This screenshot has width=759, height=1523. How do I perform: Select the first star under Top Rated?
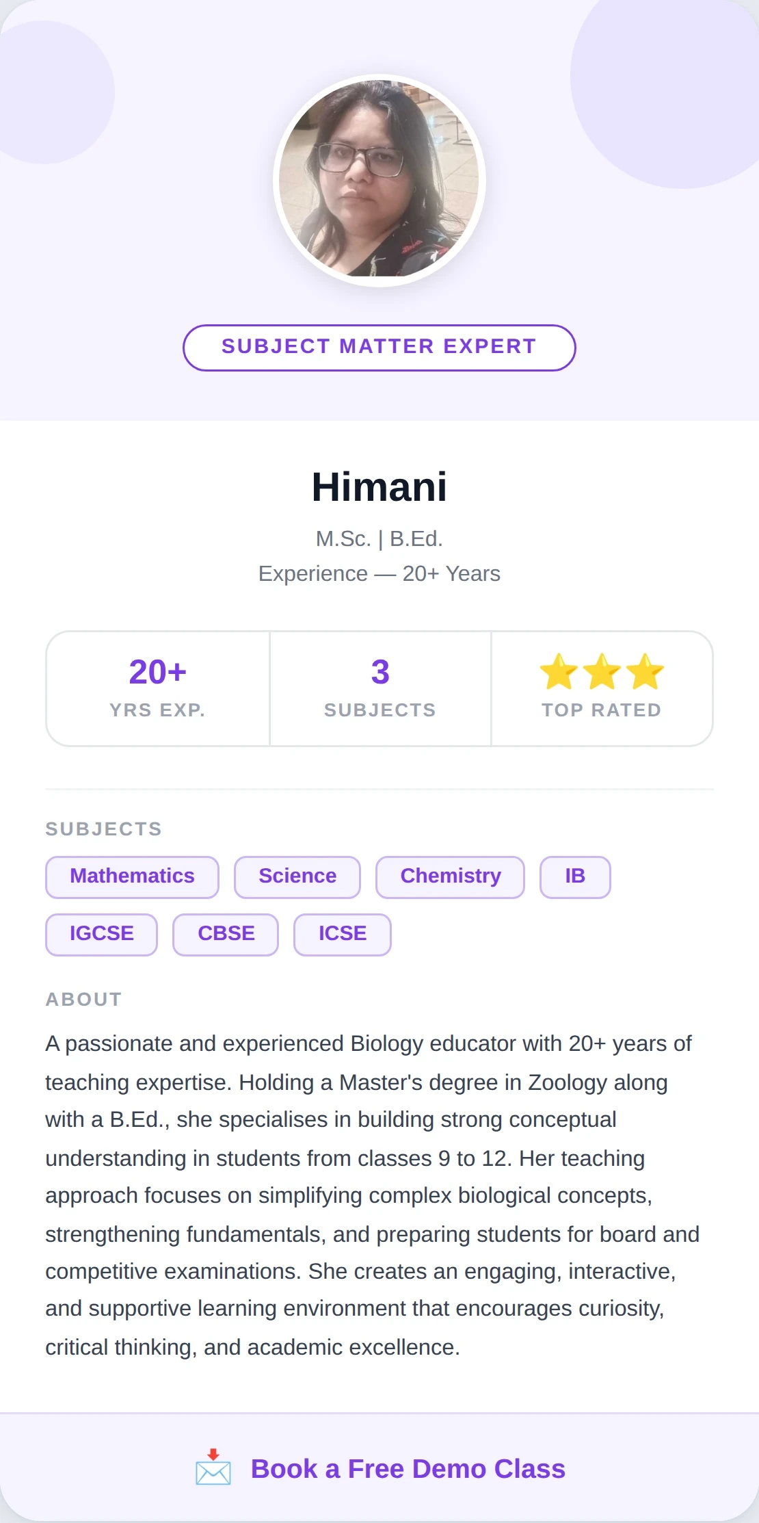click(559, 673)
